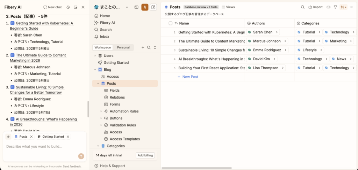This screenshot has height=170, width=358.
Task: Click the new entity edit icon
Action: (x=153, y=7)
